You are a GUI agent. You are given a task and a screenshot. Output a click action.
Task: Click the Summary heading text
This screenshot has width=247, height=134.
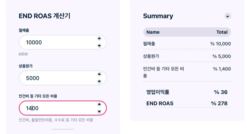pos(158,16)
